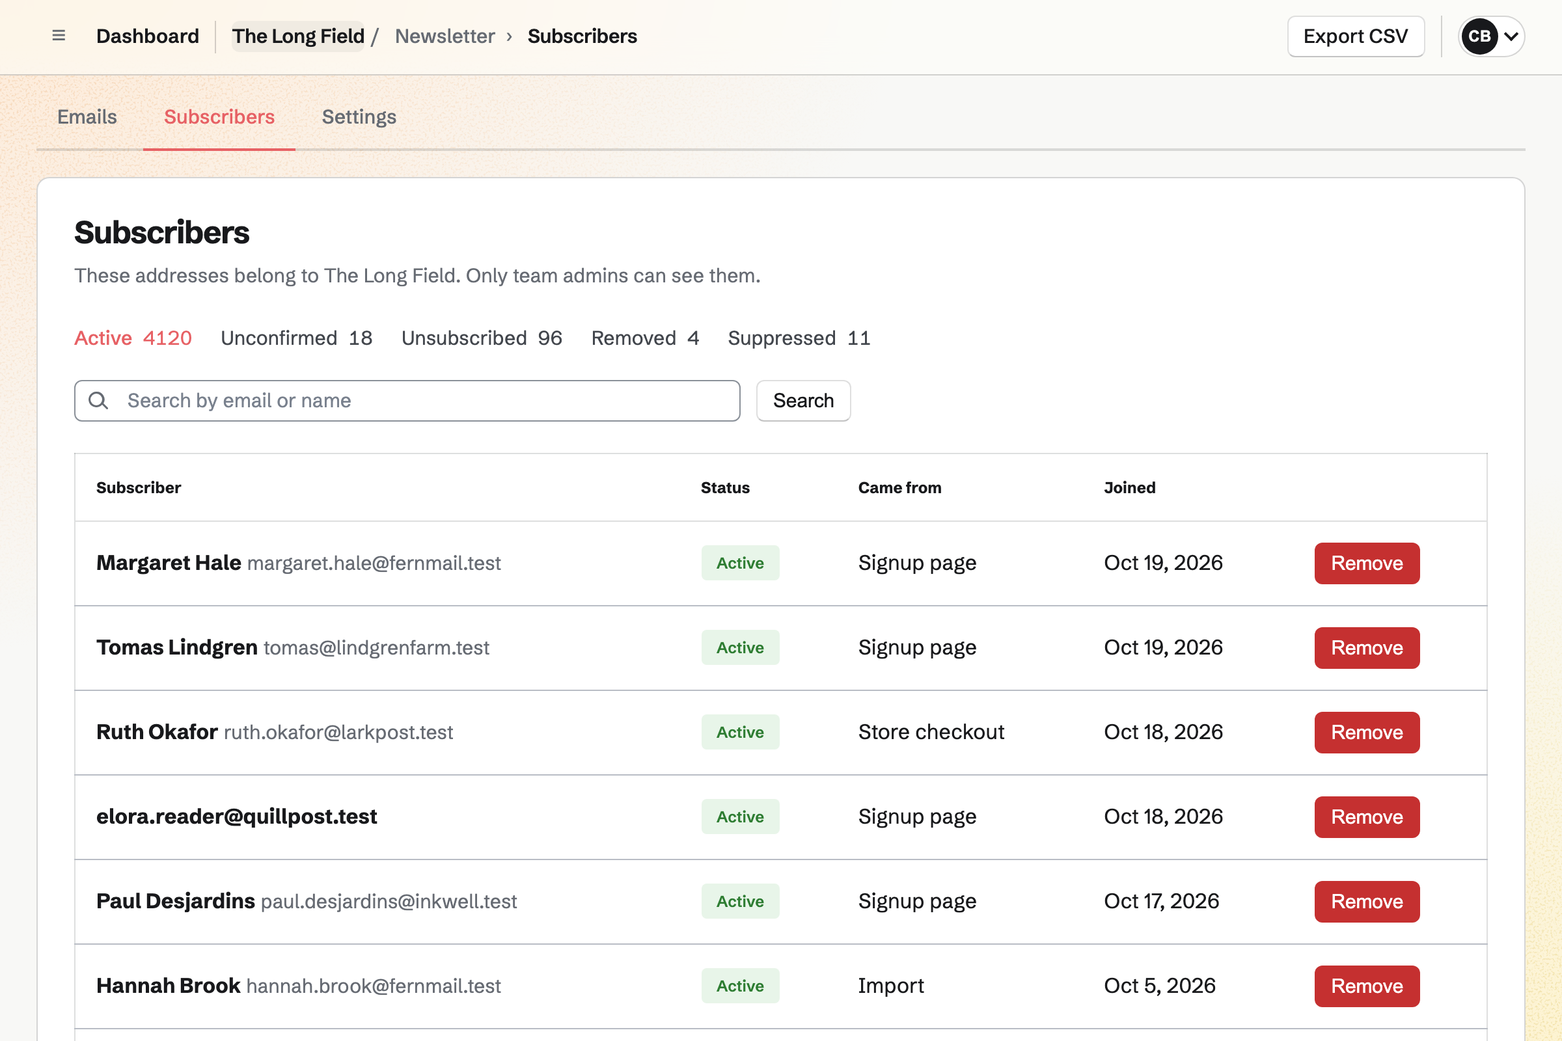Click the Subscriber column header

[139, 487]
